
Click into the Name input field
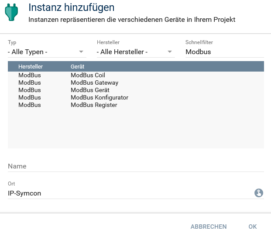(136, 166)
